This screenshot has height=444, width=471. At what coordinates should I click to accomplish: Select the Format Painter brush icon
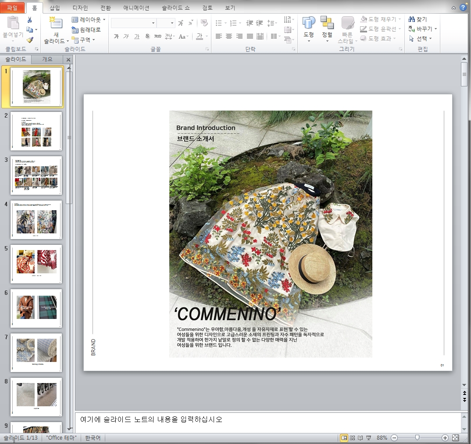coord(29,39)
